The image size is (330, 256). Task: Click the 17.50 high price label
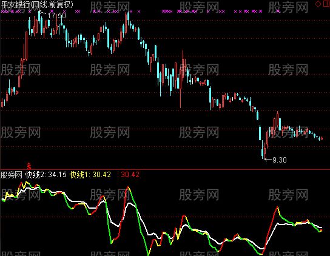[x=56, y=15]
